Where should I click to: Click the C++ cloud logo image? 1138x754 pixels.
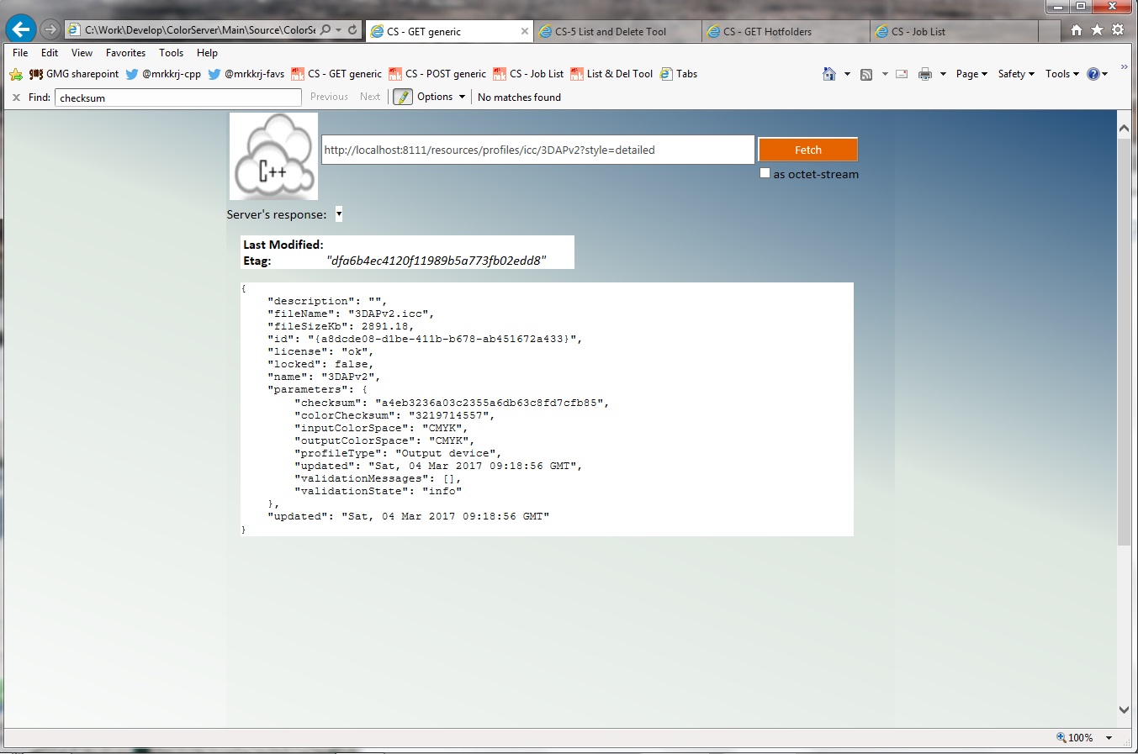click(273, 156)
